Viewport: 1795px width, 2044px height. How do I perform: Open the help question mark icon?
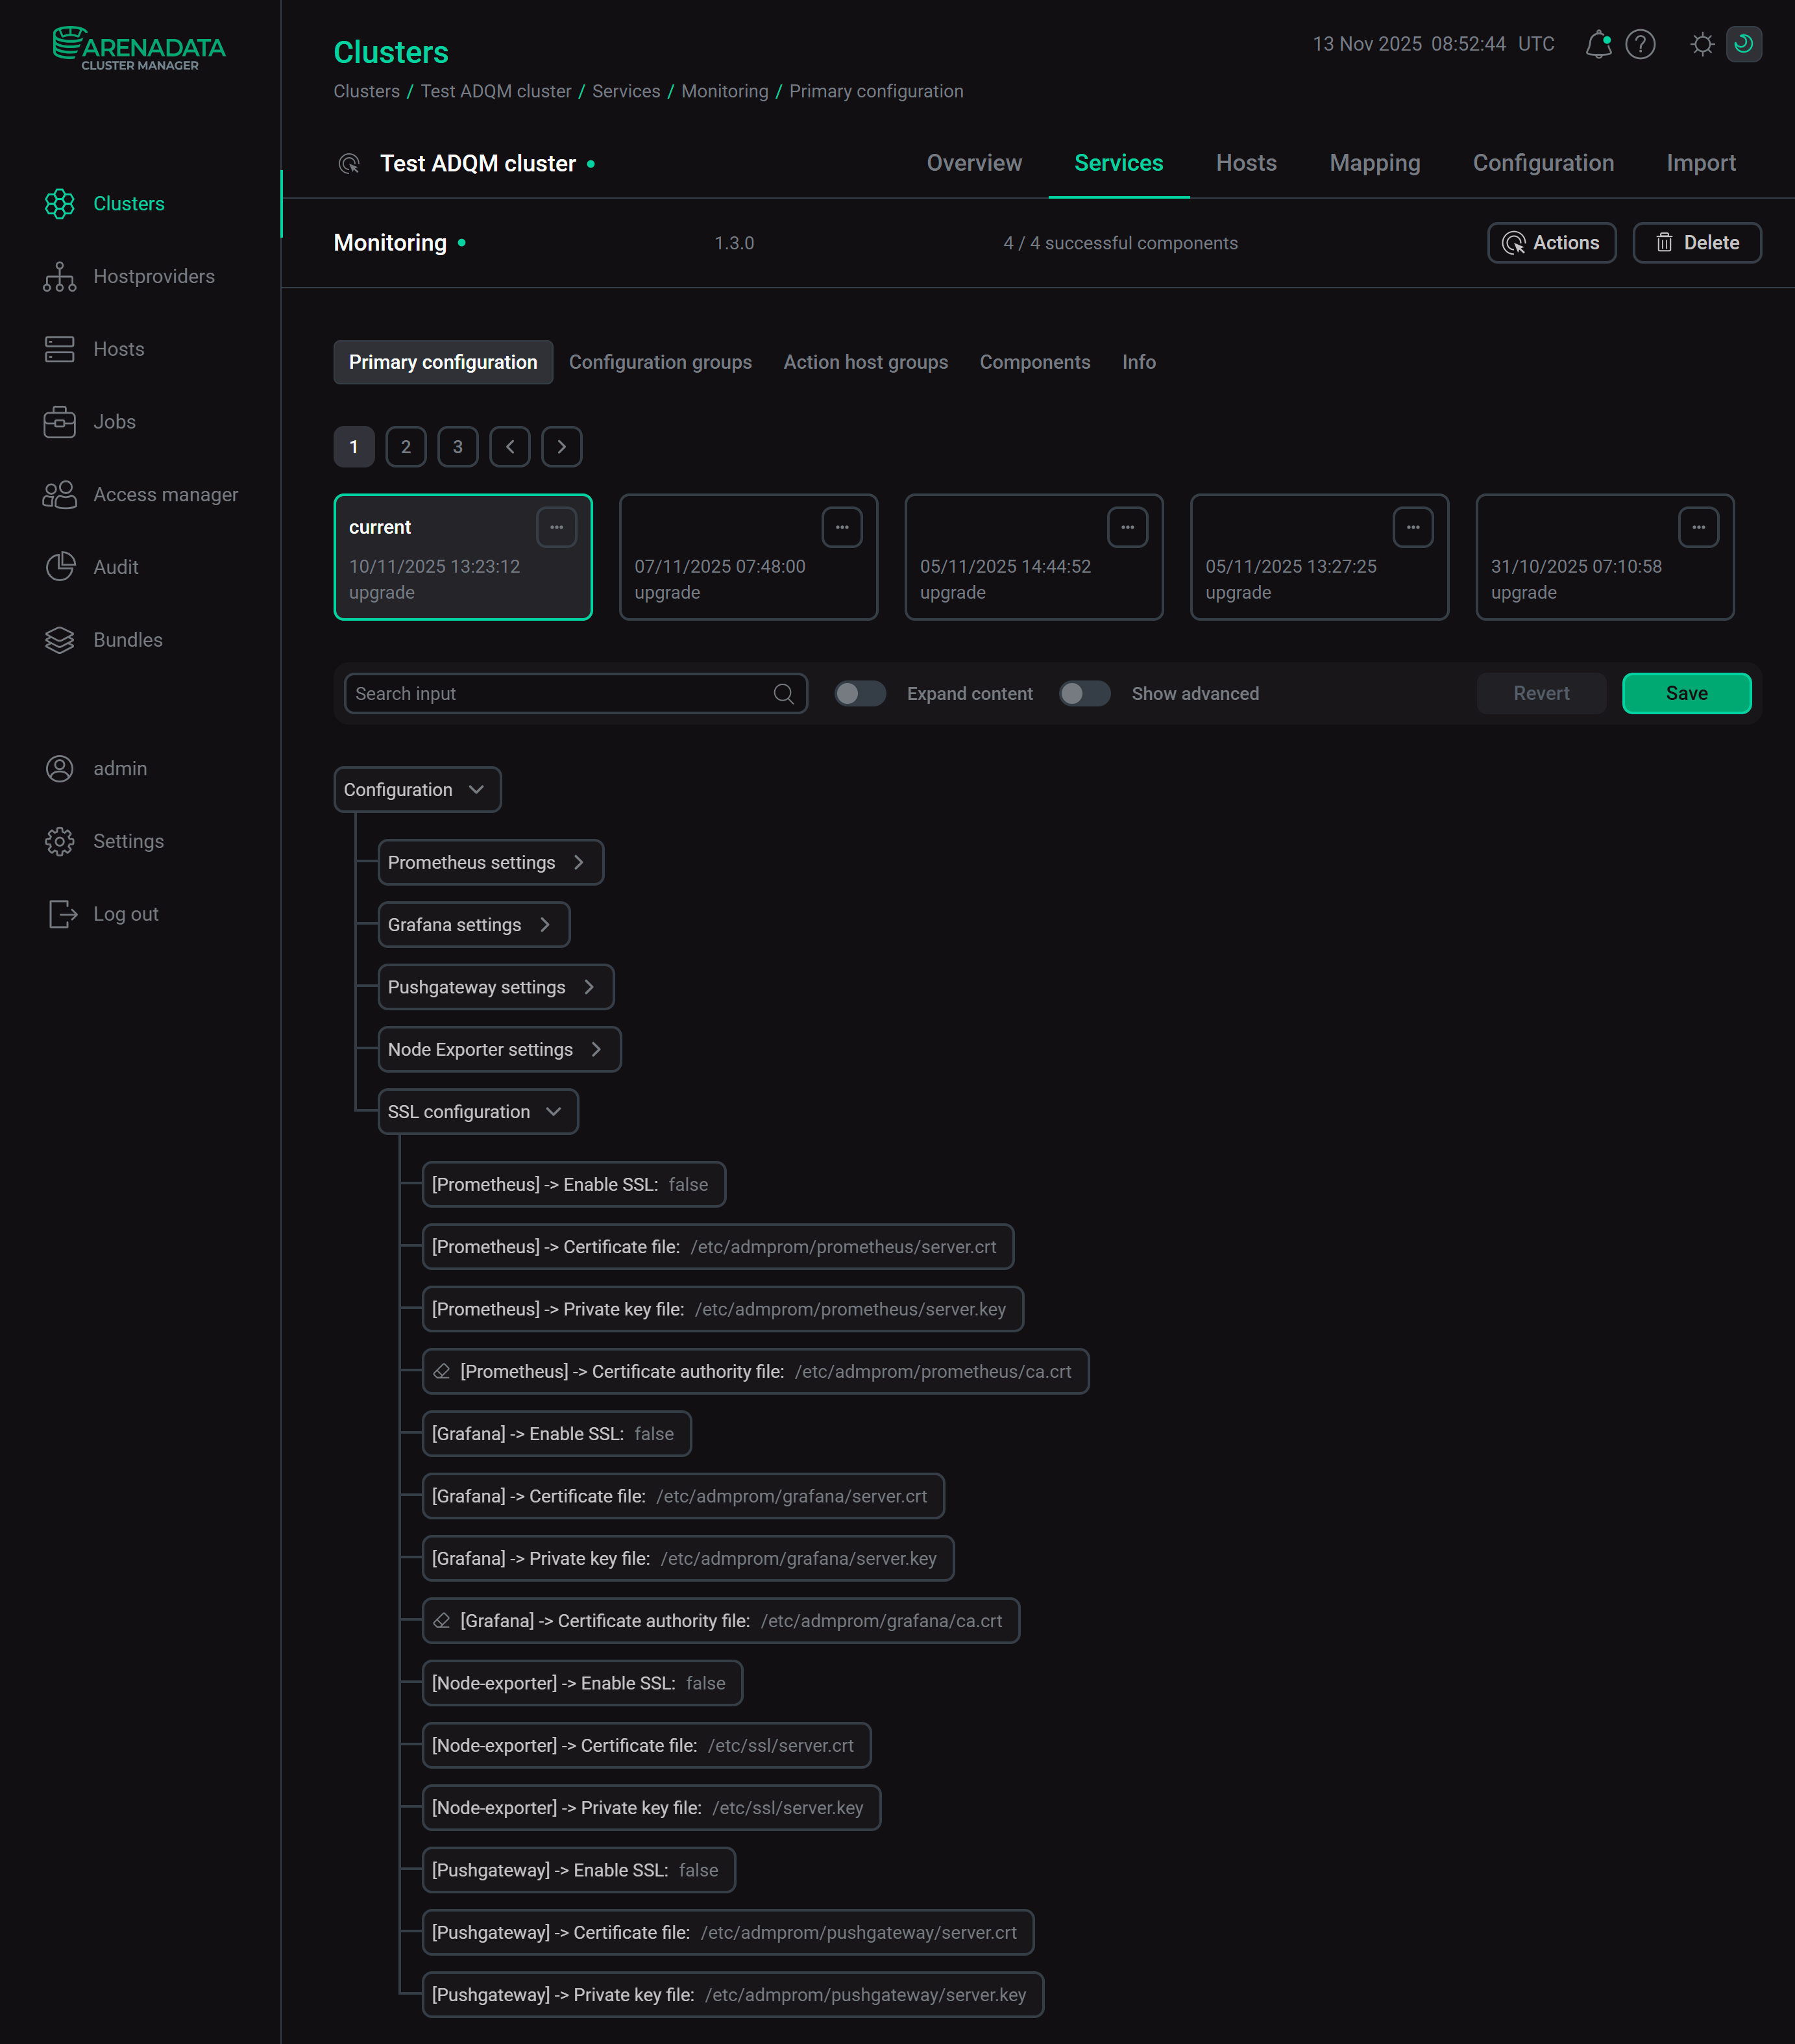click(1640, 44)
